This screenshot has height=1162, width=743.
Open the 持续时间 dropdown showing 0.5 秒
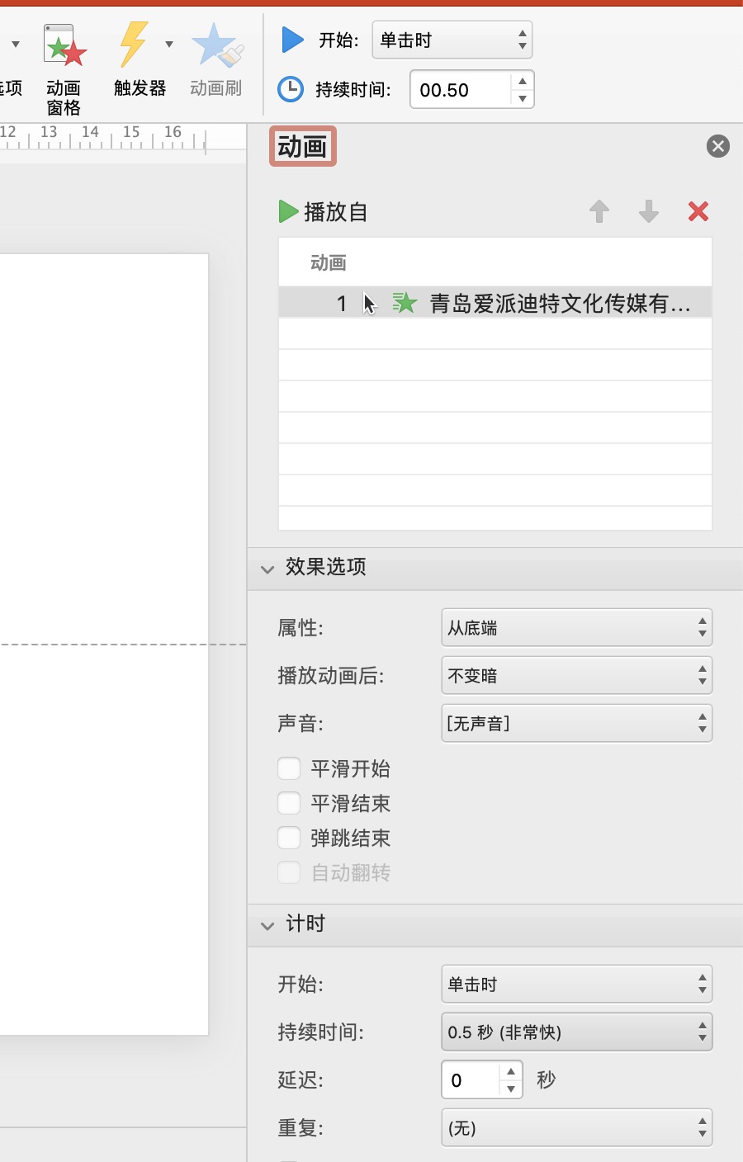point(576,1032)
